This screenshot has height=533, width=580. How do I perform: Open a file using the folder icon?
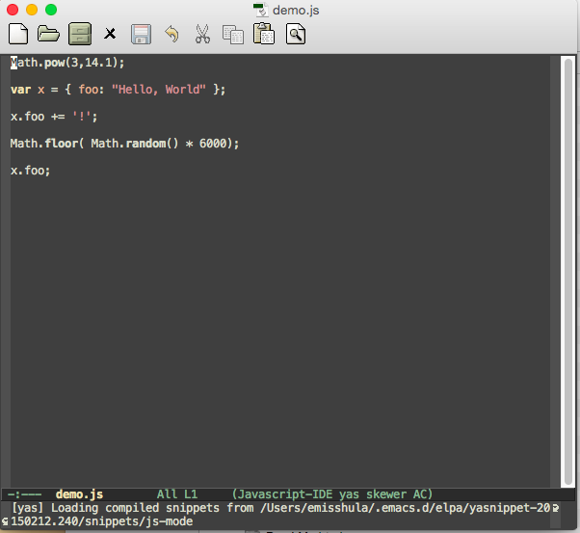[x=48, y=34]
